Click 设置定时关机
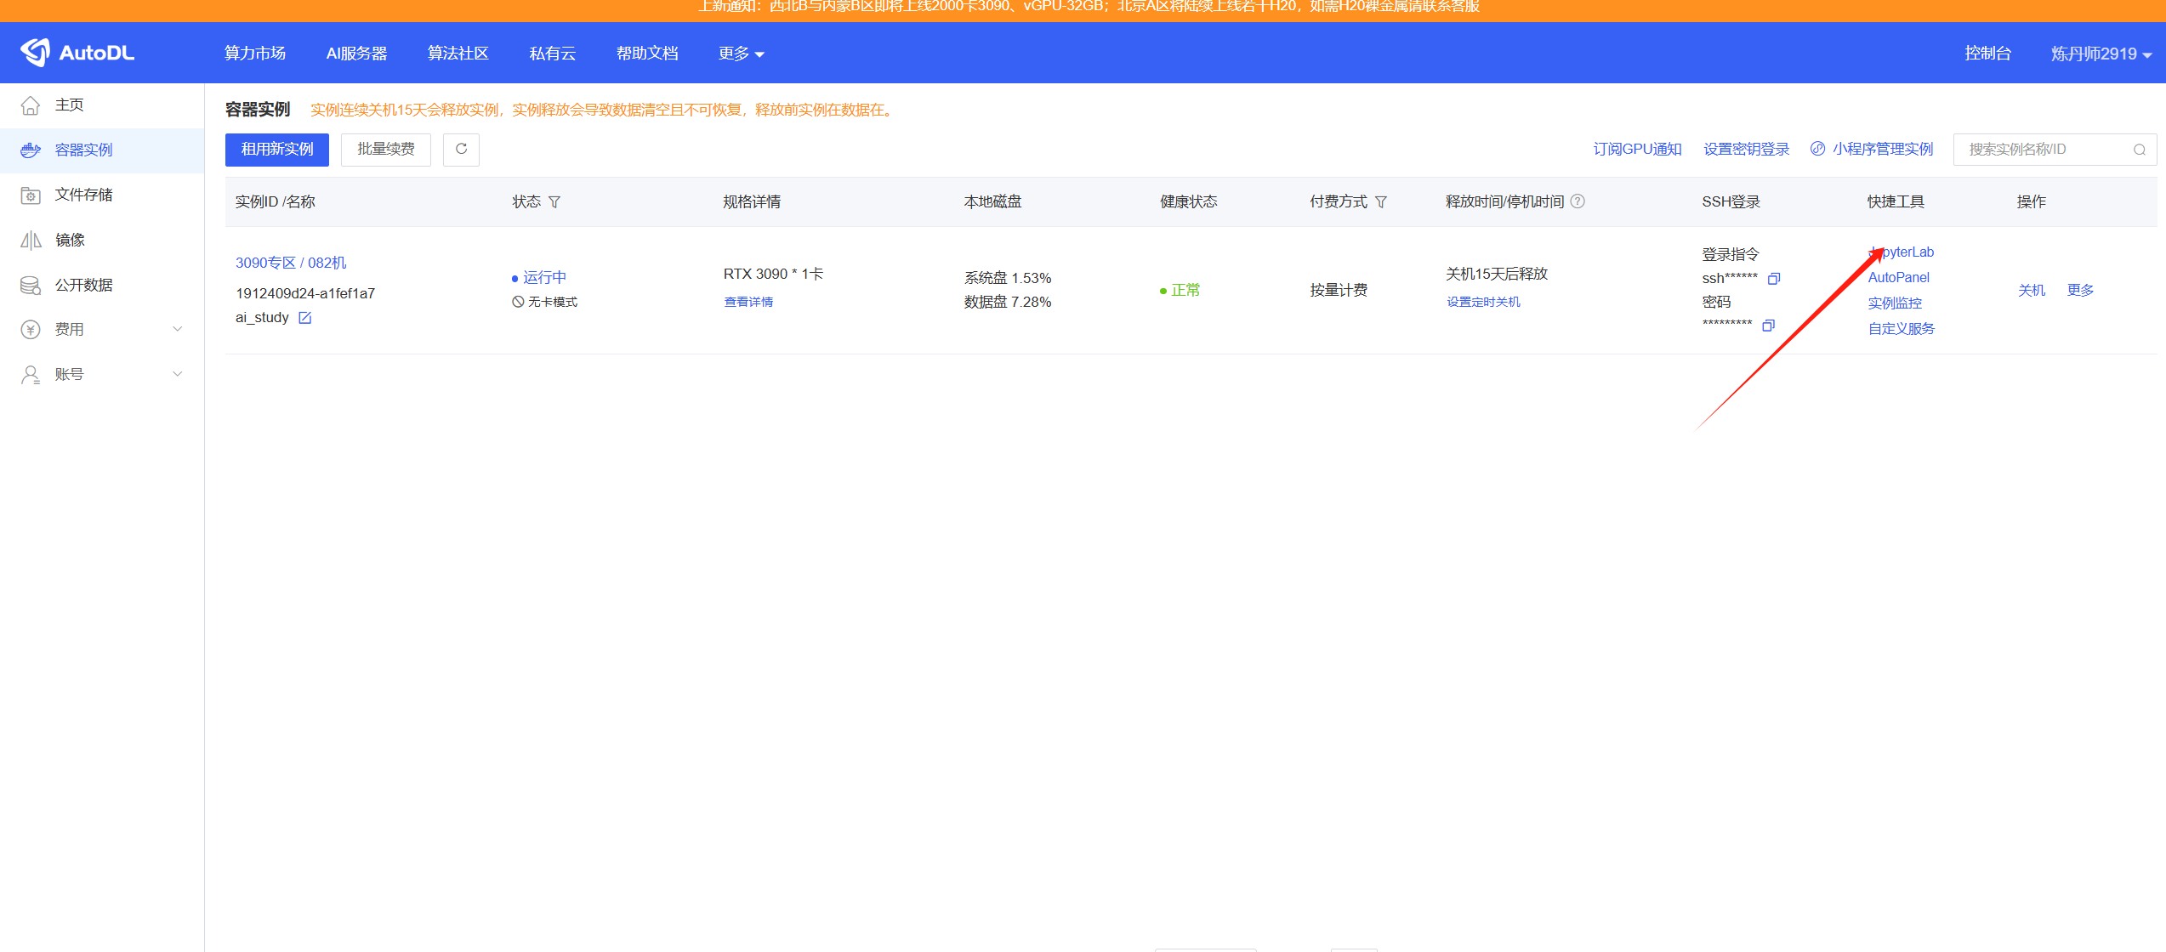The width and height of the screenshot is (2166, 952). [1483, 302]
